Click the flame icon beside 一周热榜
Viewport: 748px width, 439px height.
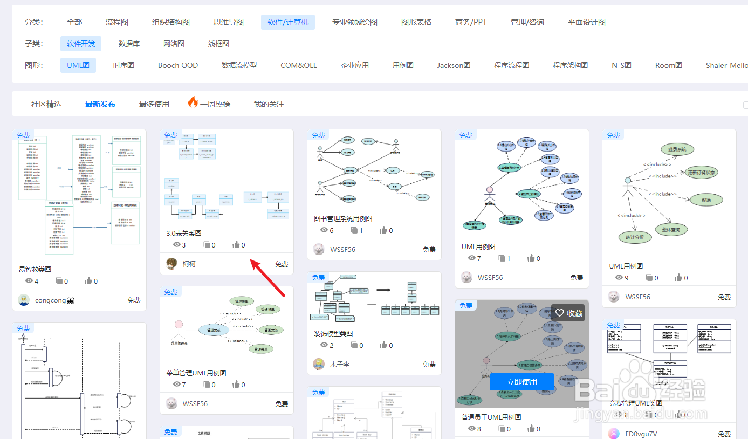click(x=193, y=104)
